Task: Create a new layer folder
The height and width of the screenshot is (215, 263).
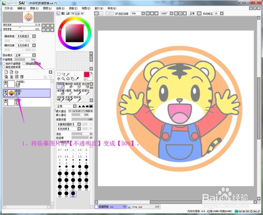Action: (x=17, y=72)
